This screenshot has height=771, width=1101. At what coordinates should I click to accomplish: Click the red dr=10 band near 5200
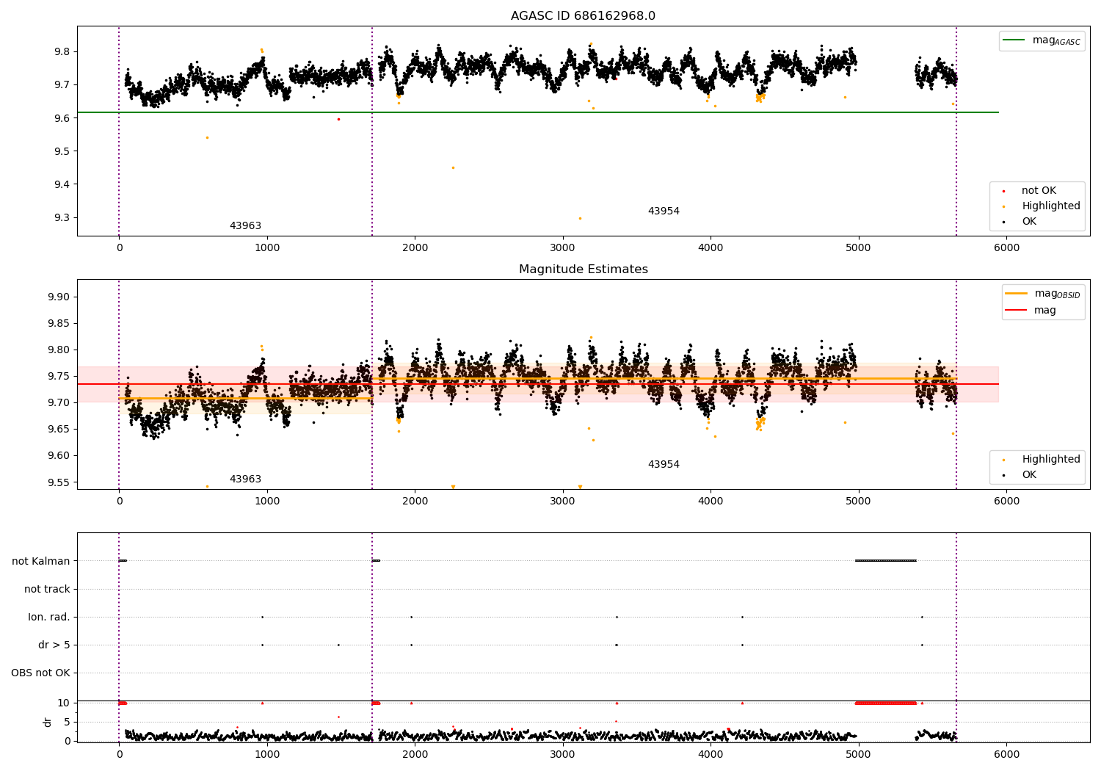886,703
